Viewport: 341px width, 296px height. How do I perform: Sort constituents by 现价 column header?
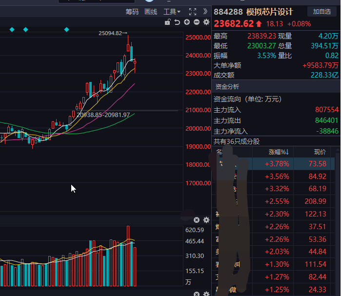(x=320, y=152)
